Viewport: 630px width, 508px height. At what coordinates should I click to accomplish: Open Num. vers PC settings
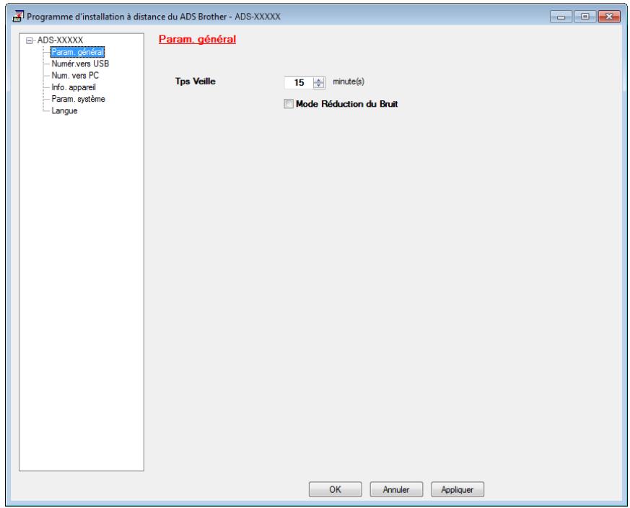[75, 75]
